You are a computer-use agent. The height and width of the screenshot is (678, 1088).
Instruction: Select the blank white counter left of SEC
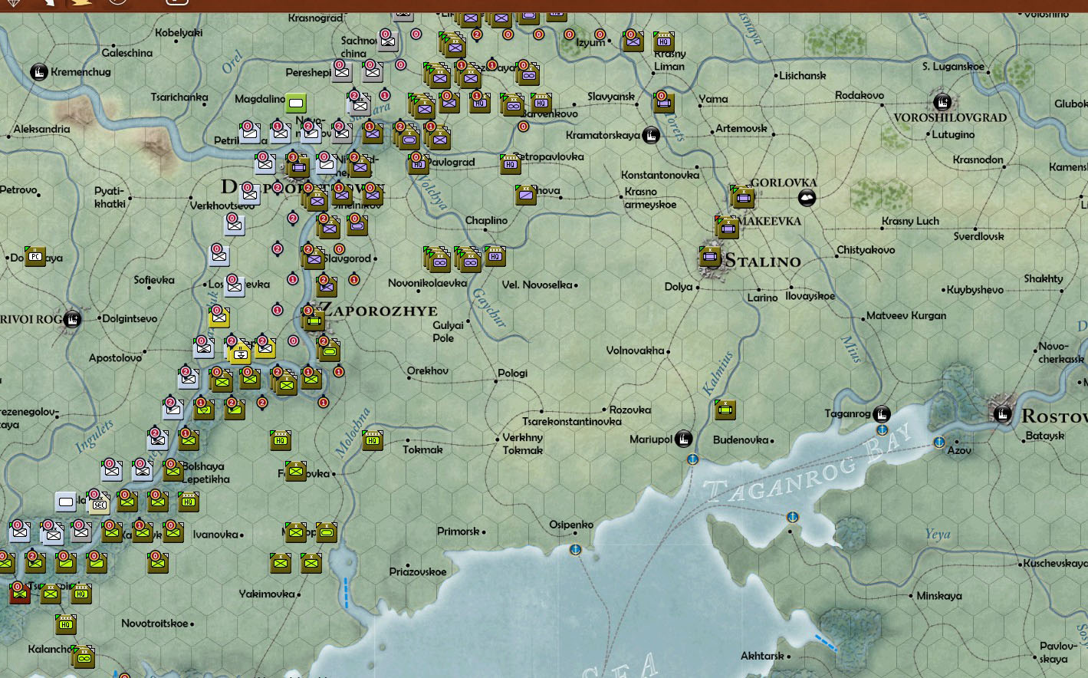[66, 502]
